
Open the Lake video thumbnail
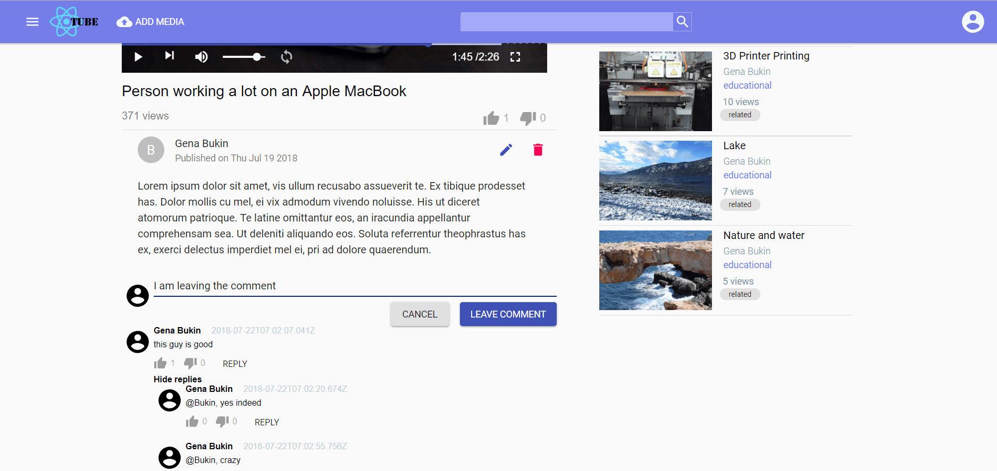pos(656,181)
